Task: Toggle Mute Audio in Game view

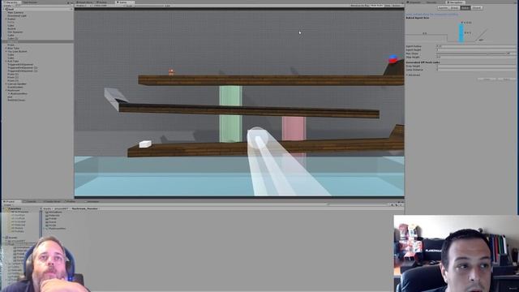Action: 377,6
